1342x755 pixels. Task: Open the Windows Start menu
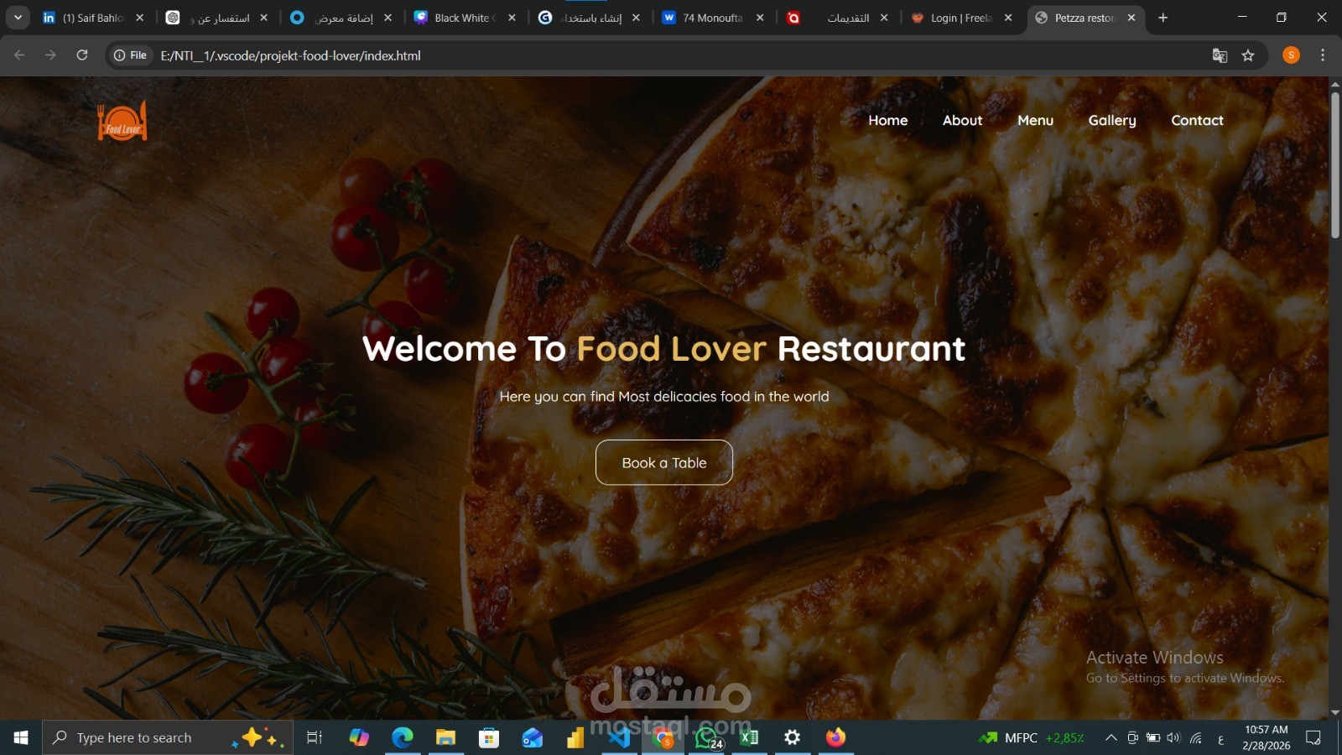pos(21,737)
